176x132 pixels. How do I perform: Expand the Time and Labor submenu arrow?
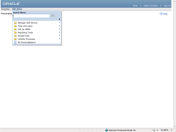59,26
